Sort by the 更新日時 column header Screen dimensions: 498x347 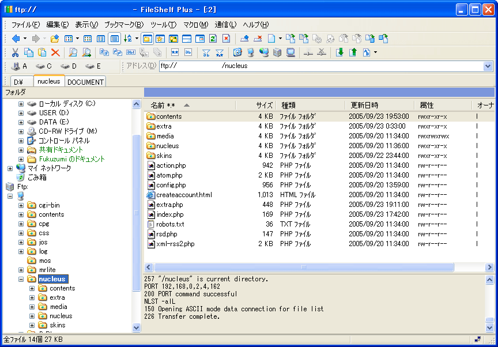pos(379,105)
